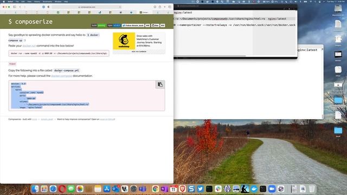Follow the docker run link
Image resolution: width=347 pixels, height=195 pixels.
29,45
